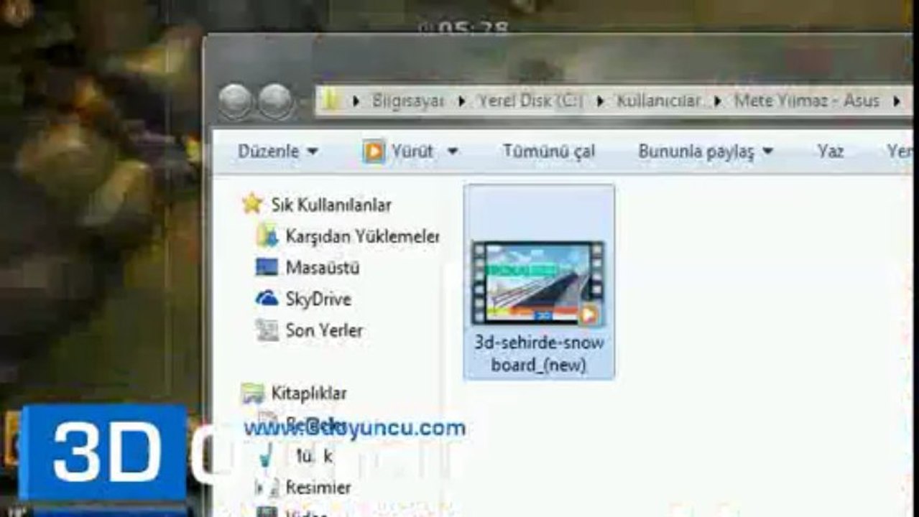Open Karşıdan Yüklemeler in navigation pane
919x517 pixels.
[362, 236]
